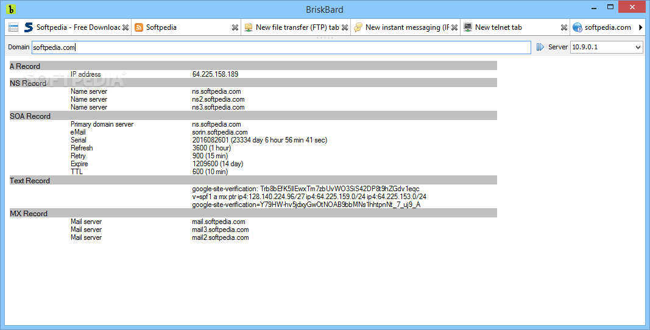Run the domain lookup with the go icon

[540, 47]
